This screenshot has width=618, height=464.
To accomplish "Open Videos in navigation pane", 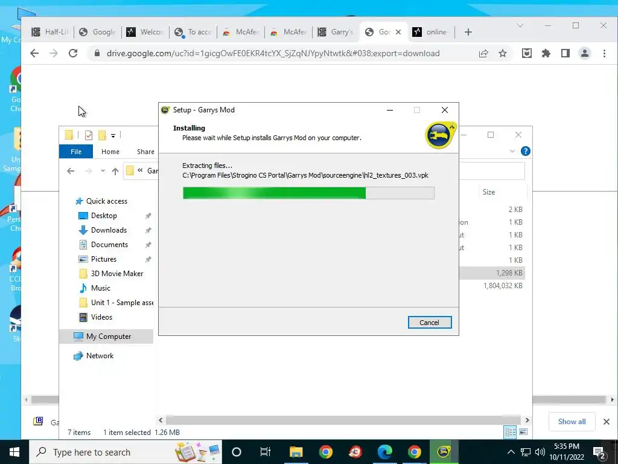I will 95,317.
